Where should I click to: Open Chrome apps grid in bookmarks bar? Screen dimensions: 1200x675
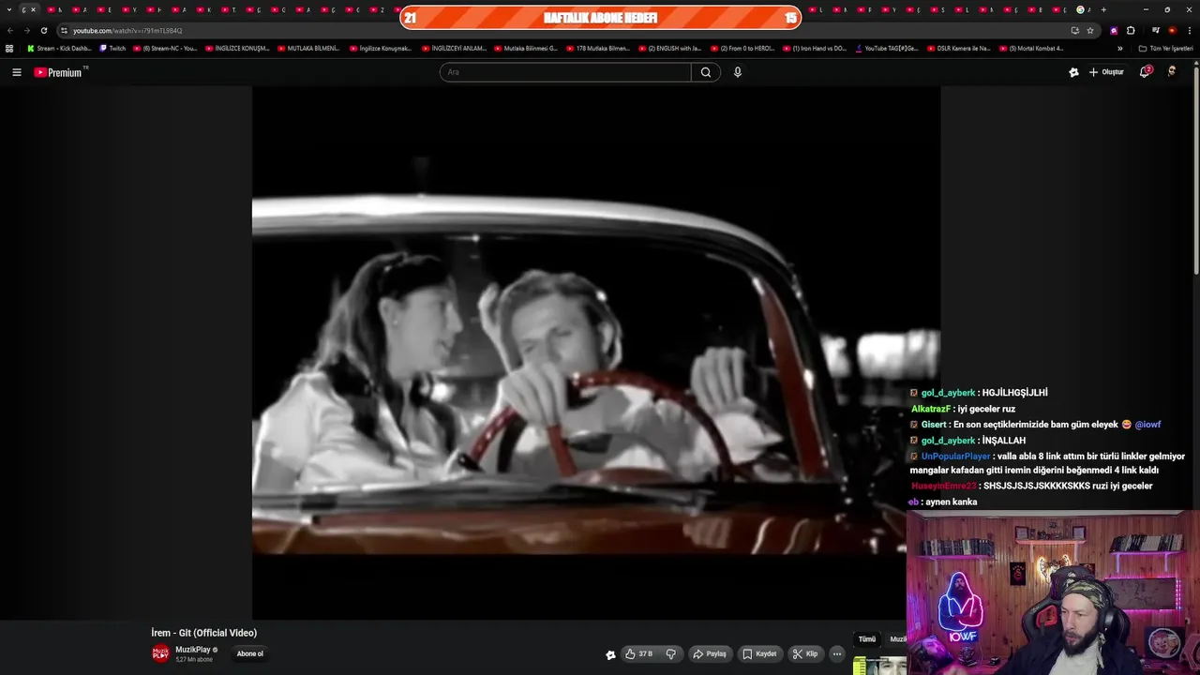tap(9, 48)
